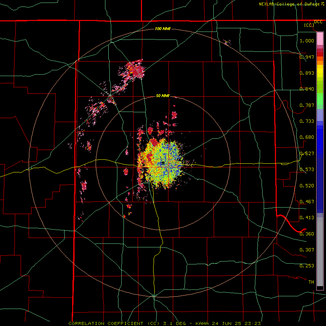Click the 0.467 legend value
326x326 pixels.
click(307, 202)
